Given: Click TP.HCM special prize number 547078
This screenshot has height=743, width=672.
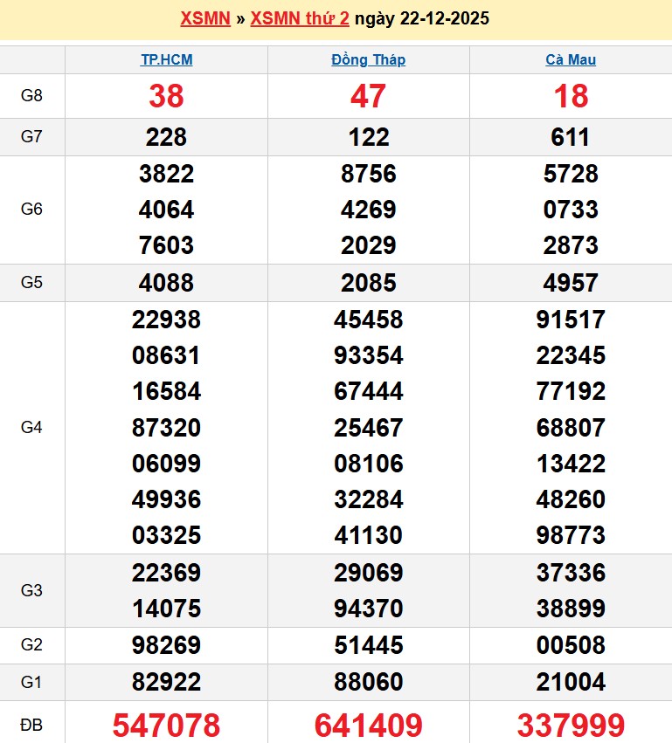Looking at the screenshot, I should click(x=166, y=725).
